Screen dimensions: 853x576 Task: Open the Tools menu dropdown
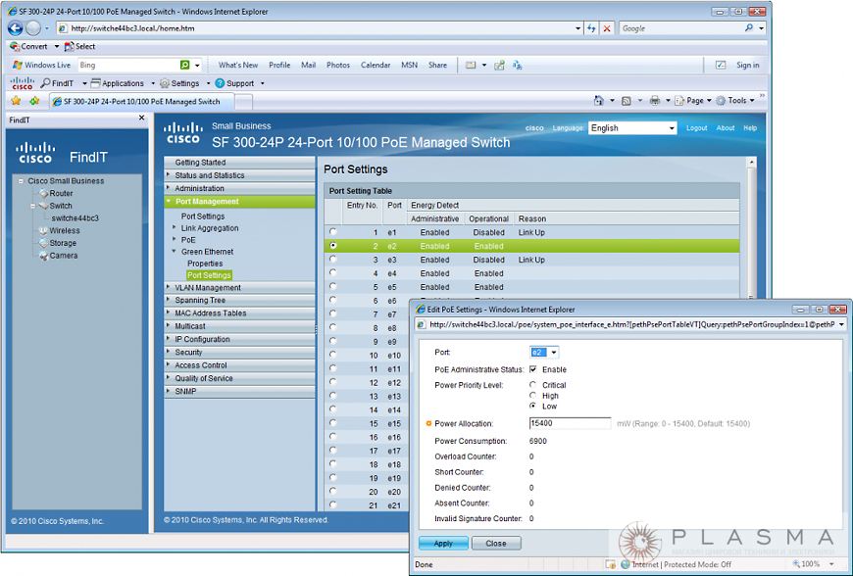pyautogui.click(x=735, y=101)
